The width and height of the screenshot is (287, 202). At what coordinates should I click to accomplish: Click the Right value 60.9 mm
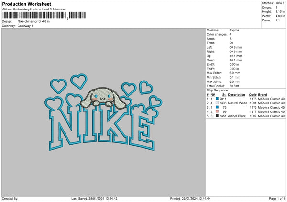point(235,51)
